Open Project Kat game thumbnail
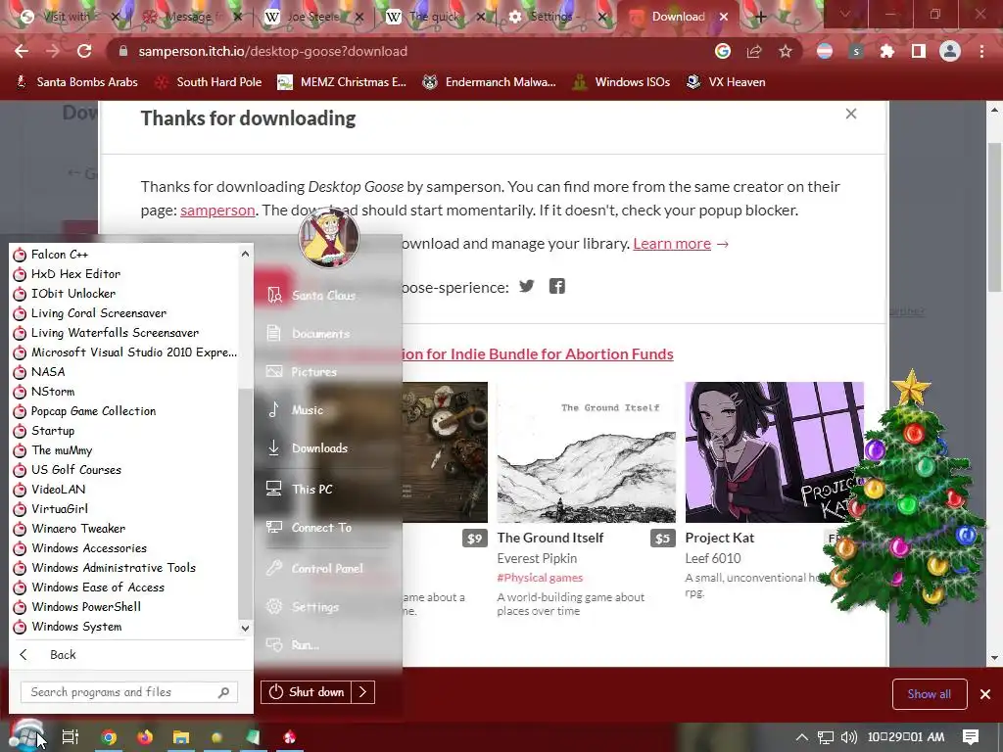 [774, 452]
